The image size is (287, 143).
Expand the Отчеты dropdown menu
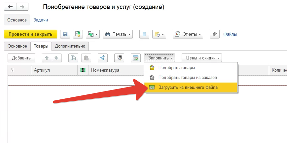click(x=188, y=34)
